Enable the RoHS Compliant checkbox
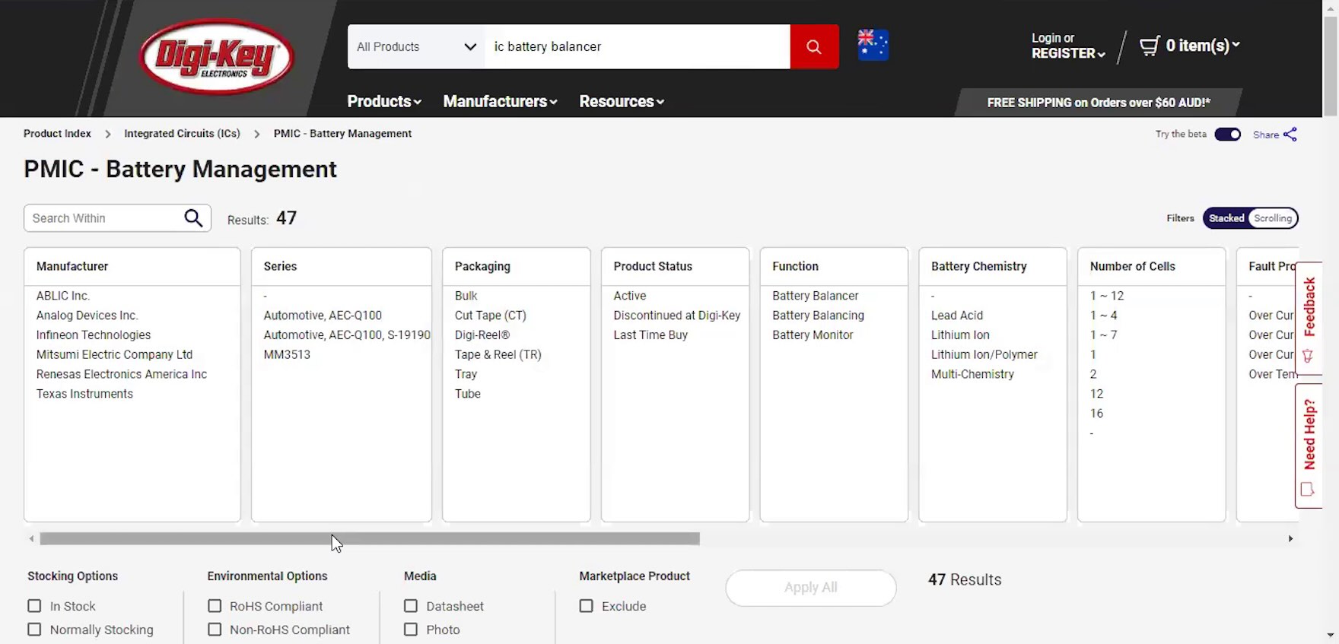Viewport: 1339px width, 644px height. pos(215,606)
